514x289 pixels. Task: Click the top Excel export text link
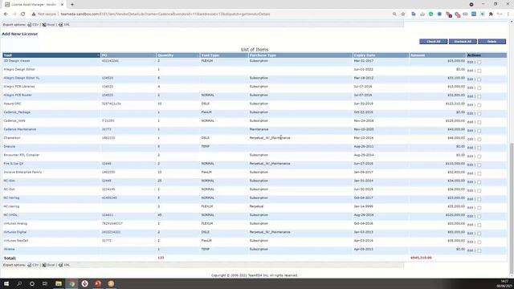click(x=51, y=25)
